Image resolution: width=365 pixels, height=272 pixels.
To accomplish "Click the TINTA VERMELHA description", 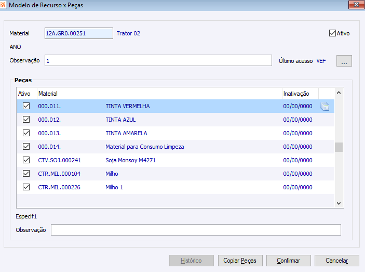I will [128, 106].
